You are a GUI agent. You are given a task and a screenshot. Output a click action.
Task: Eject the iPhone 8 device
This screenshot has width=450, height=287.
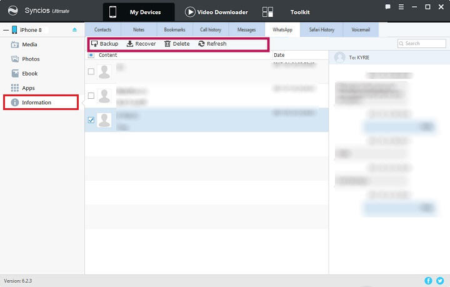[x=75, y=29]
